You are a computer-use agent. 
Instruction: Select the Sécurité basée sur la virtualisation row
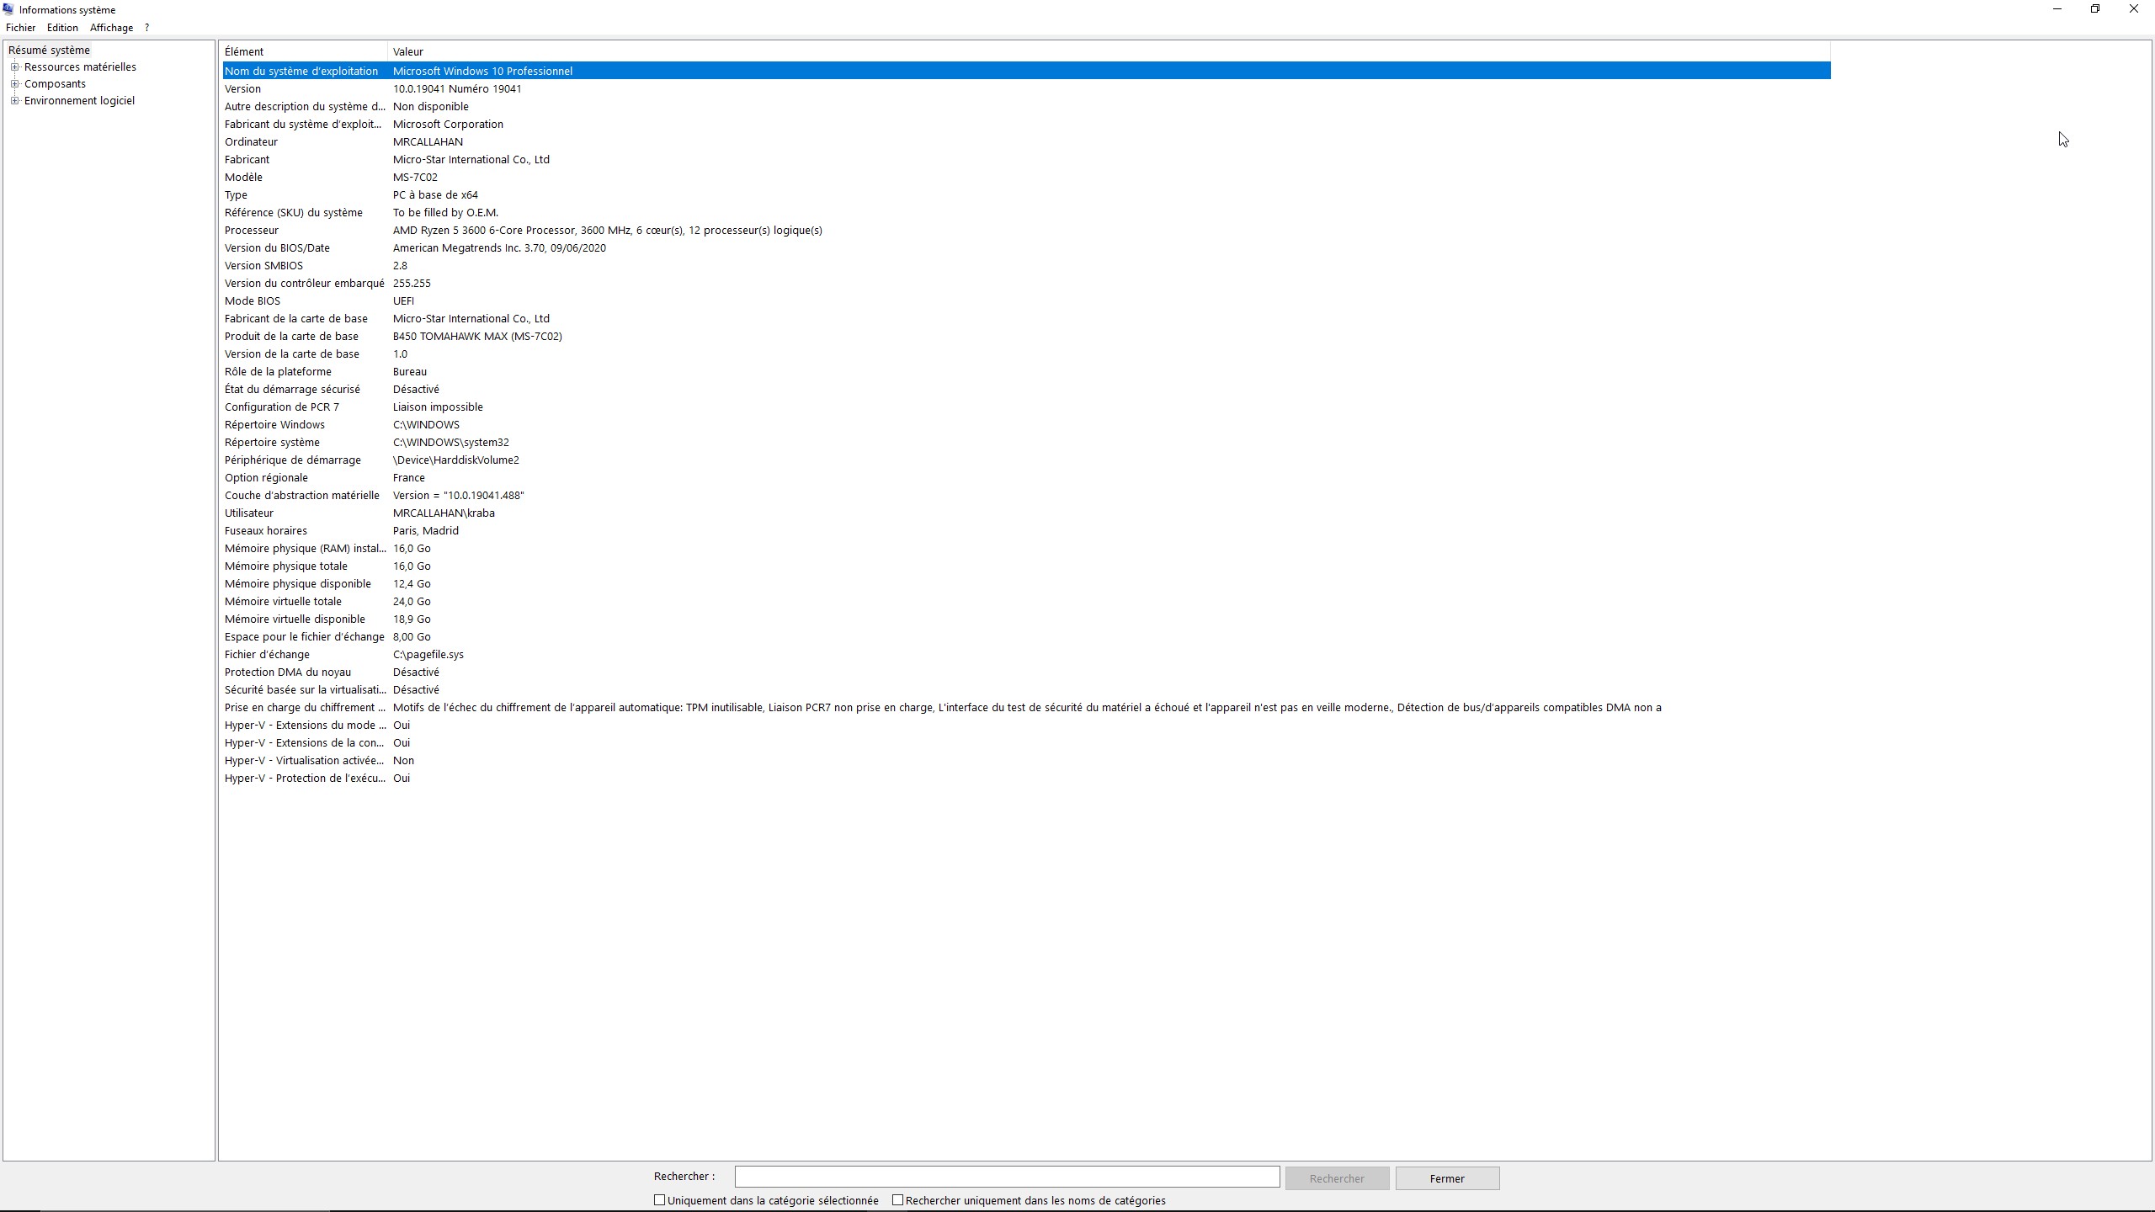(1026, 690)
